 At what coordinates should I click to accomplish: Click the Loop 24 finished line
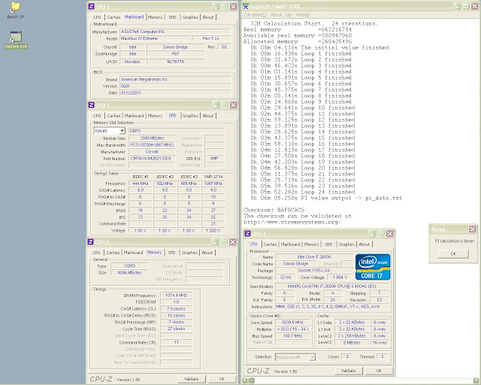pos(303,192)
